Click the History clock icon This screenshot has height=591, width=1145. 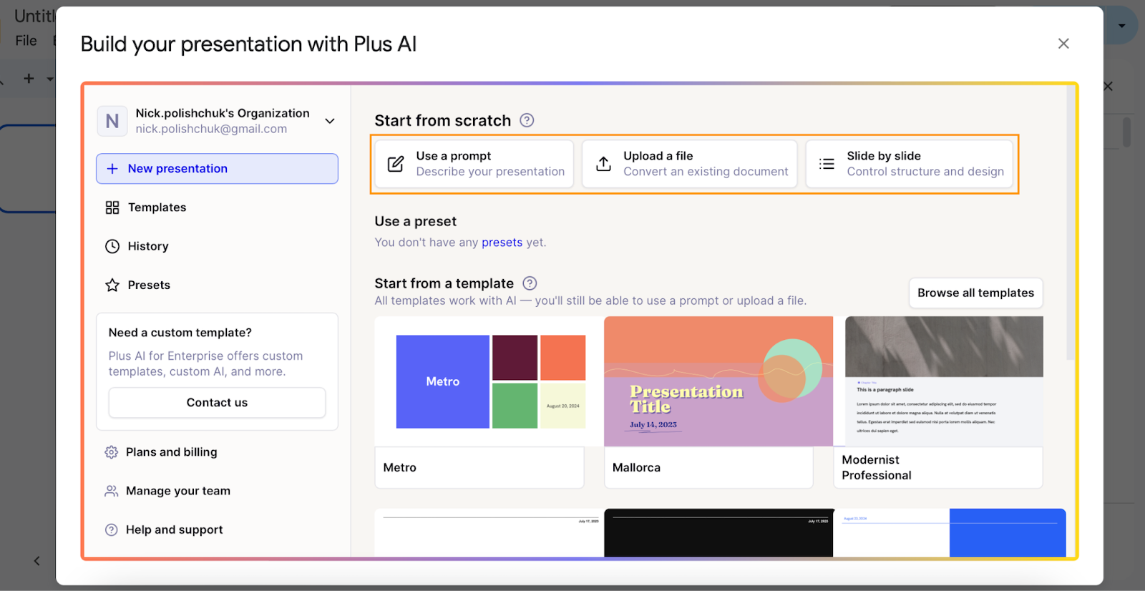pyautogui.click(x=112, y=246)
